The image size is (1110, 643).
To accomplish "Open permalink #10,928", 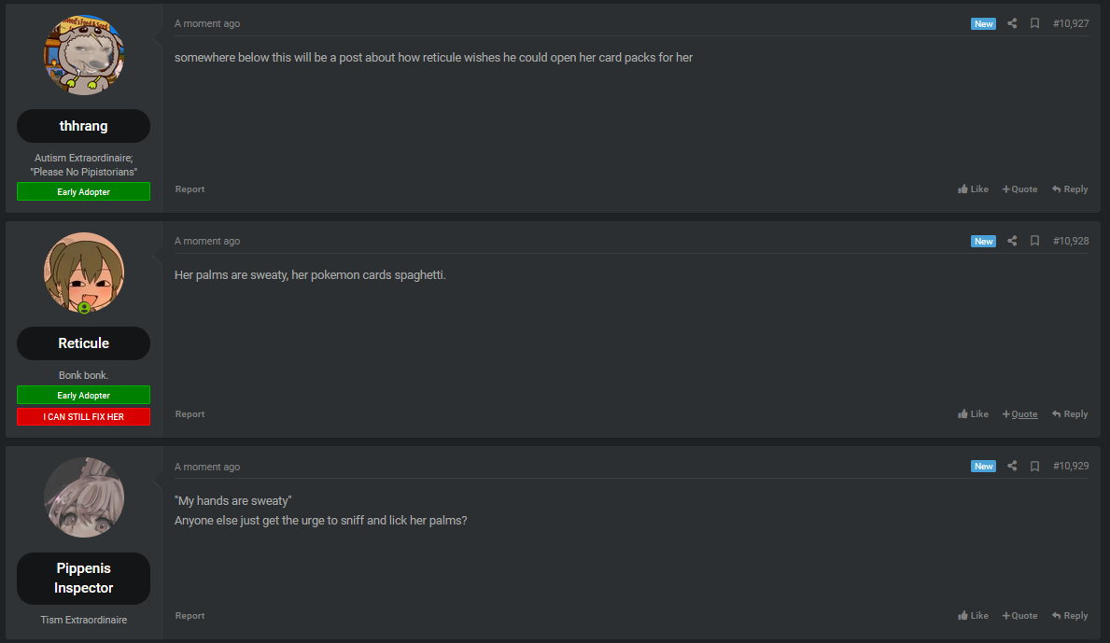I will pos(1071,241).
